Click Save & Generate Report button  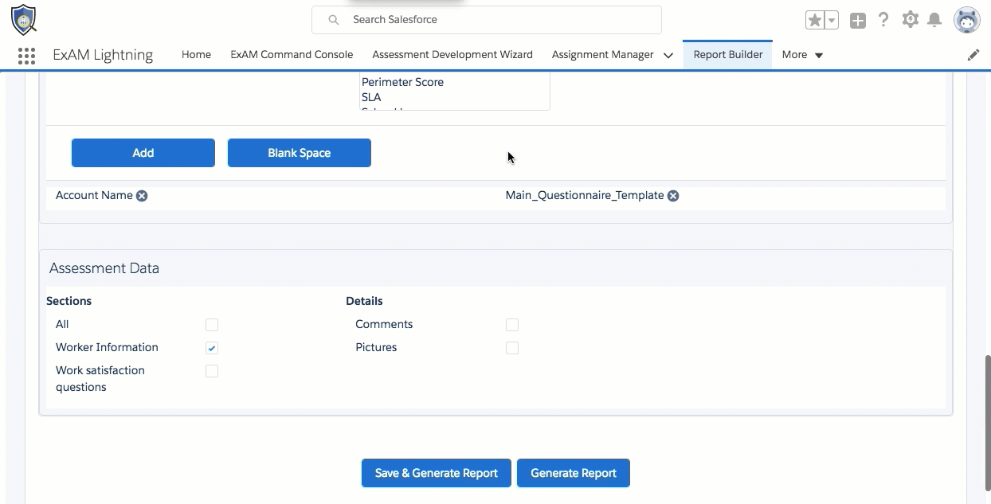[x=437, y=473]
